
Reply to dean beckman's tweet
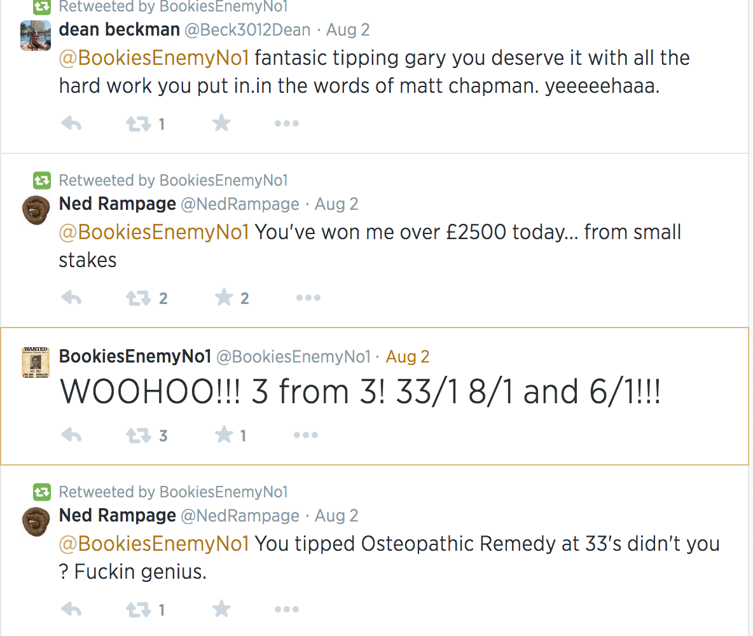(x=71, y=123)
